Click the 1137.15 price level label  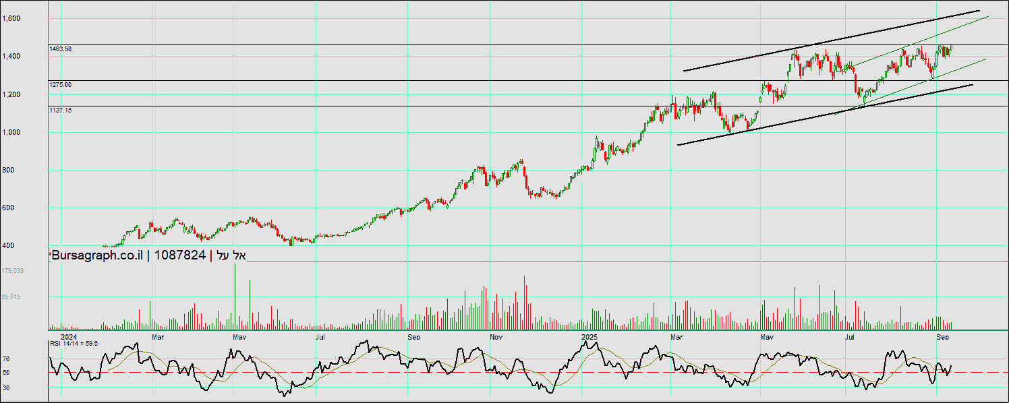pyautogui.click(x=61, y=110)
